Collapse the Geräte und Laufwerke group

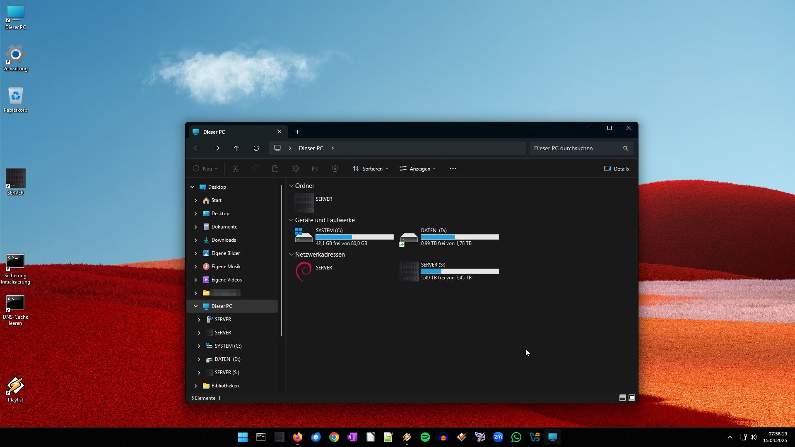click(x=291, y=220)
